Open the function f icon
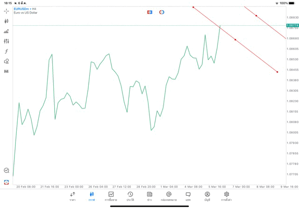 [x=6, y=51]
